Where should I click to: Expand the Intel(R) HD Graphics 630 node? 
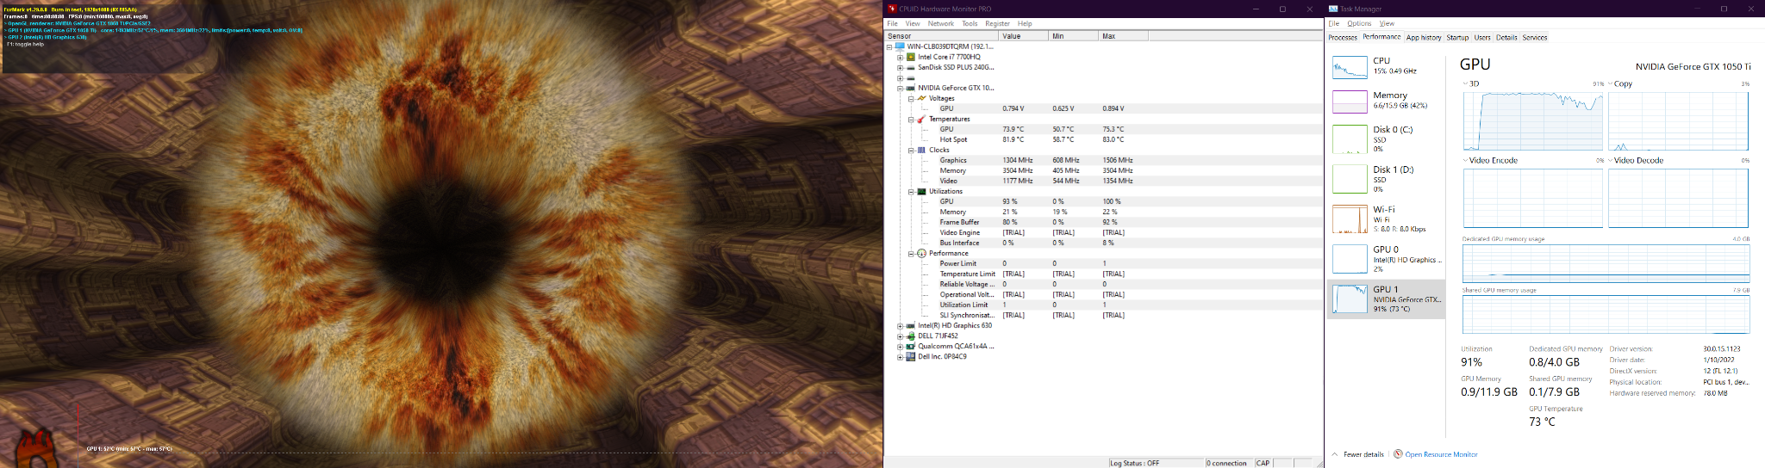tap(900, 325)
